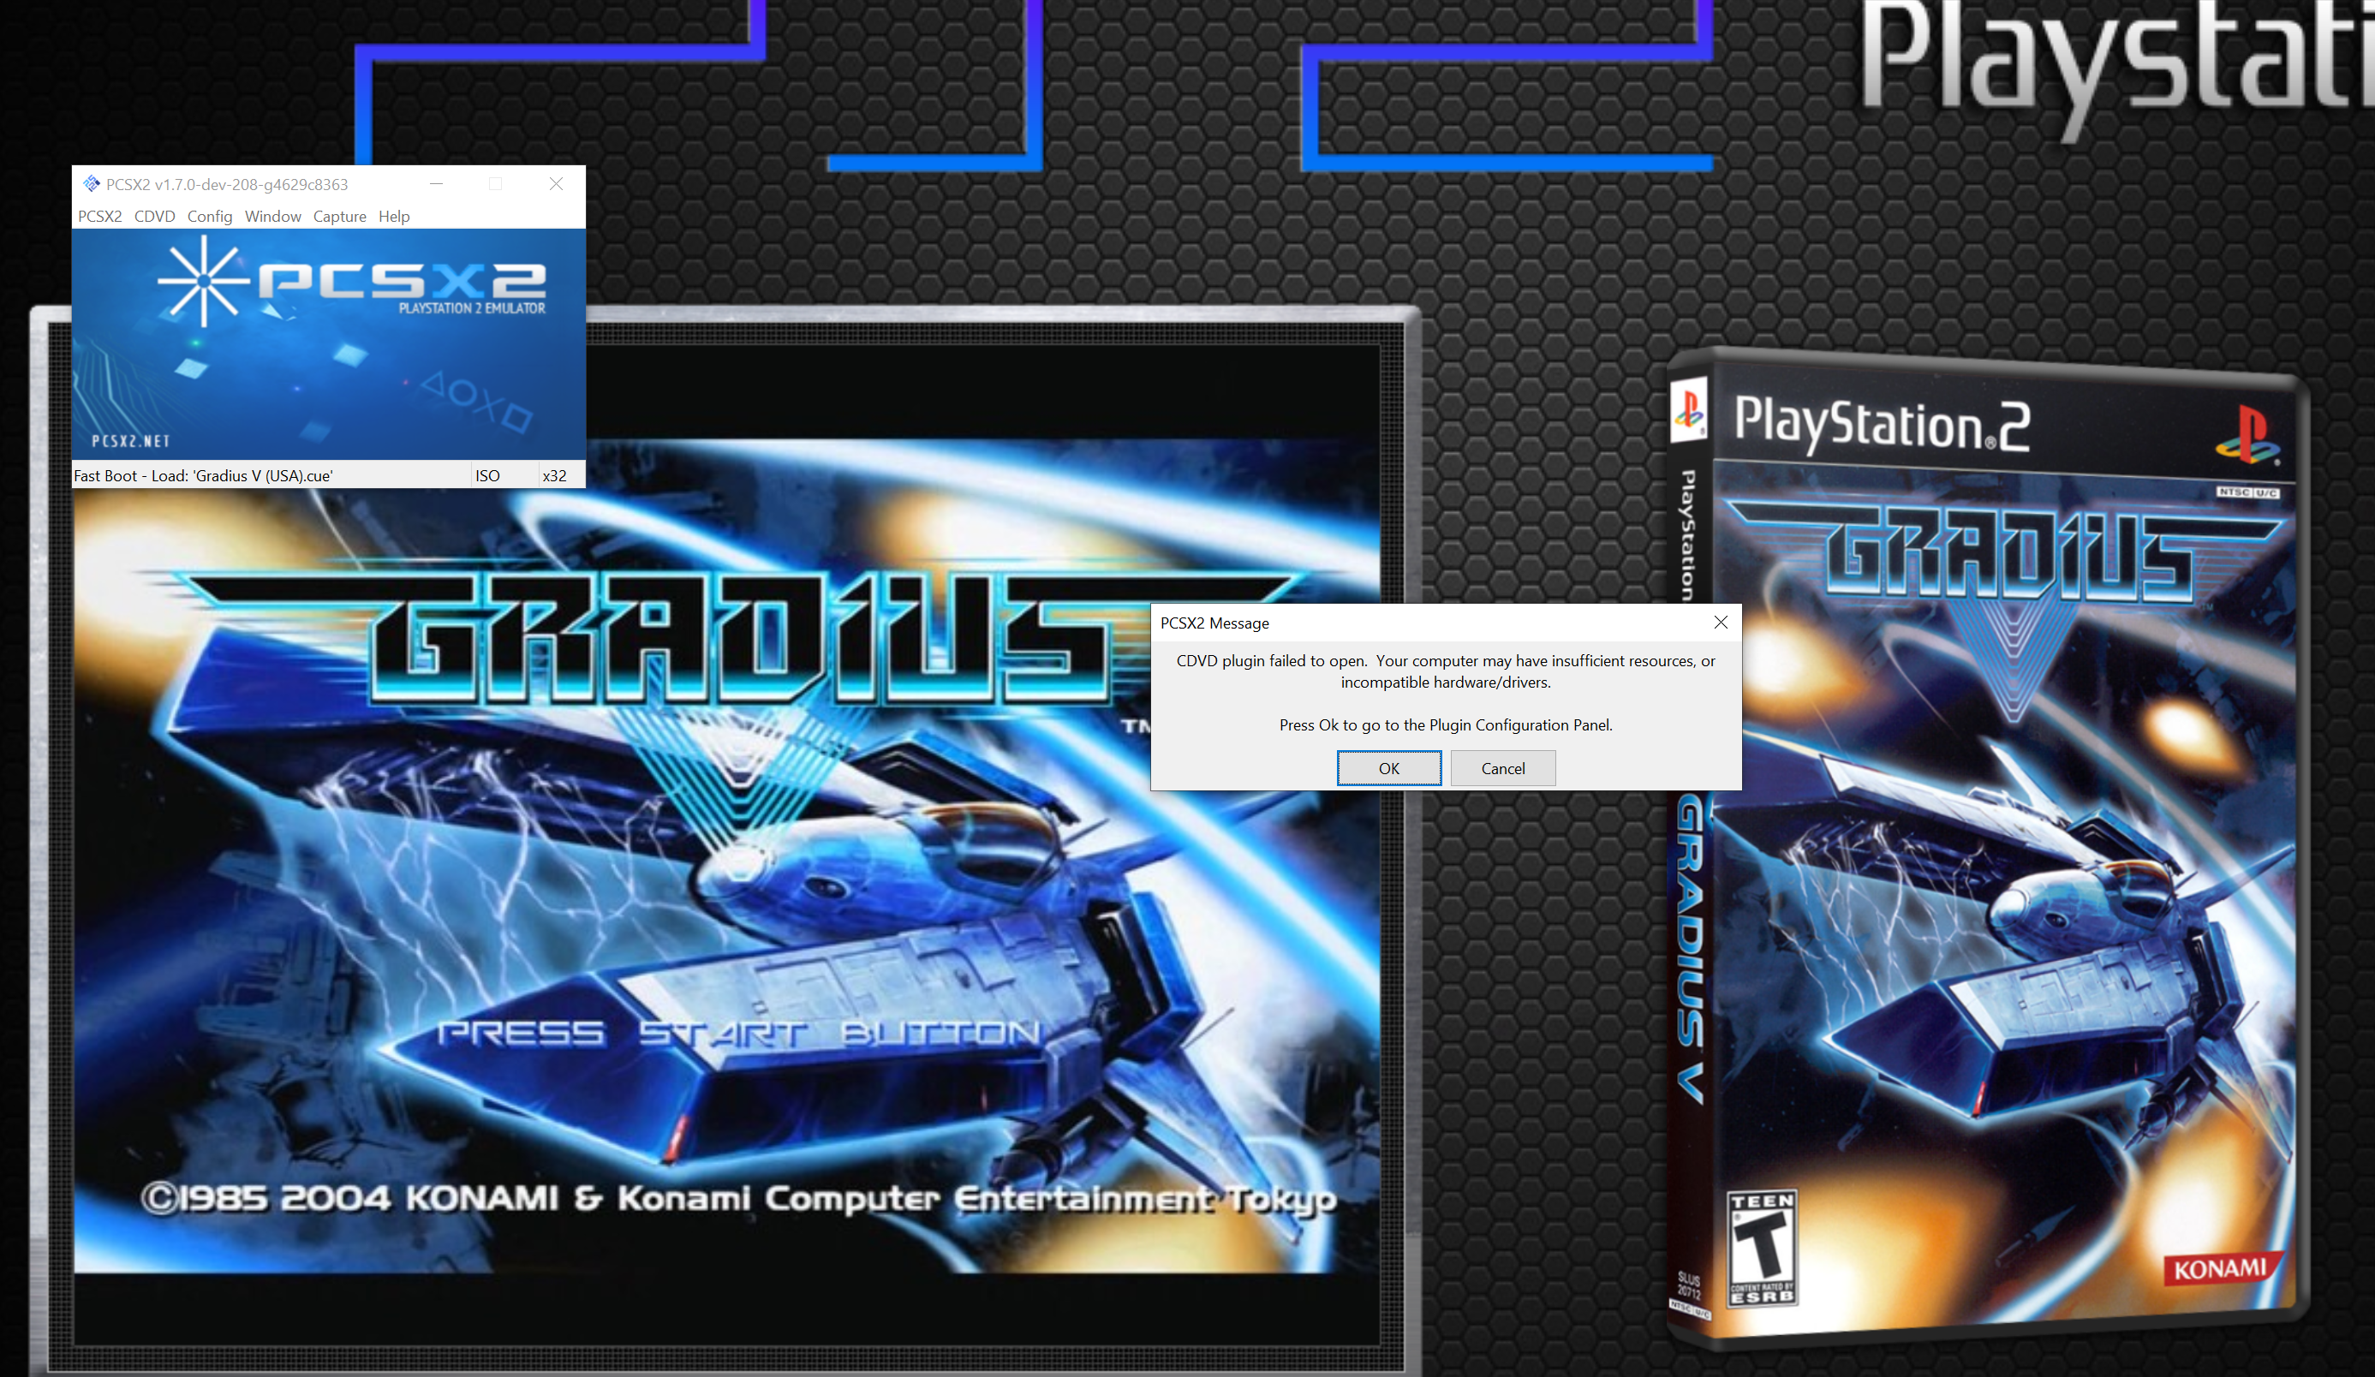Open the Capture menu
This screenshot has height=1377, width=2375.
tap(339, 216)
